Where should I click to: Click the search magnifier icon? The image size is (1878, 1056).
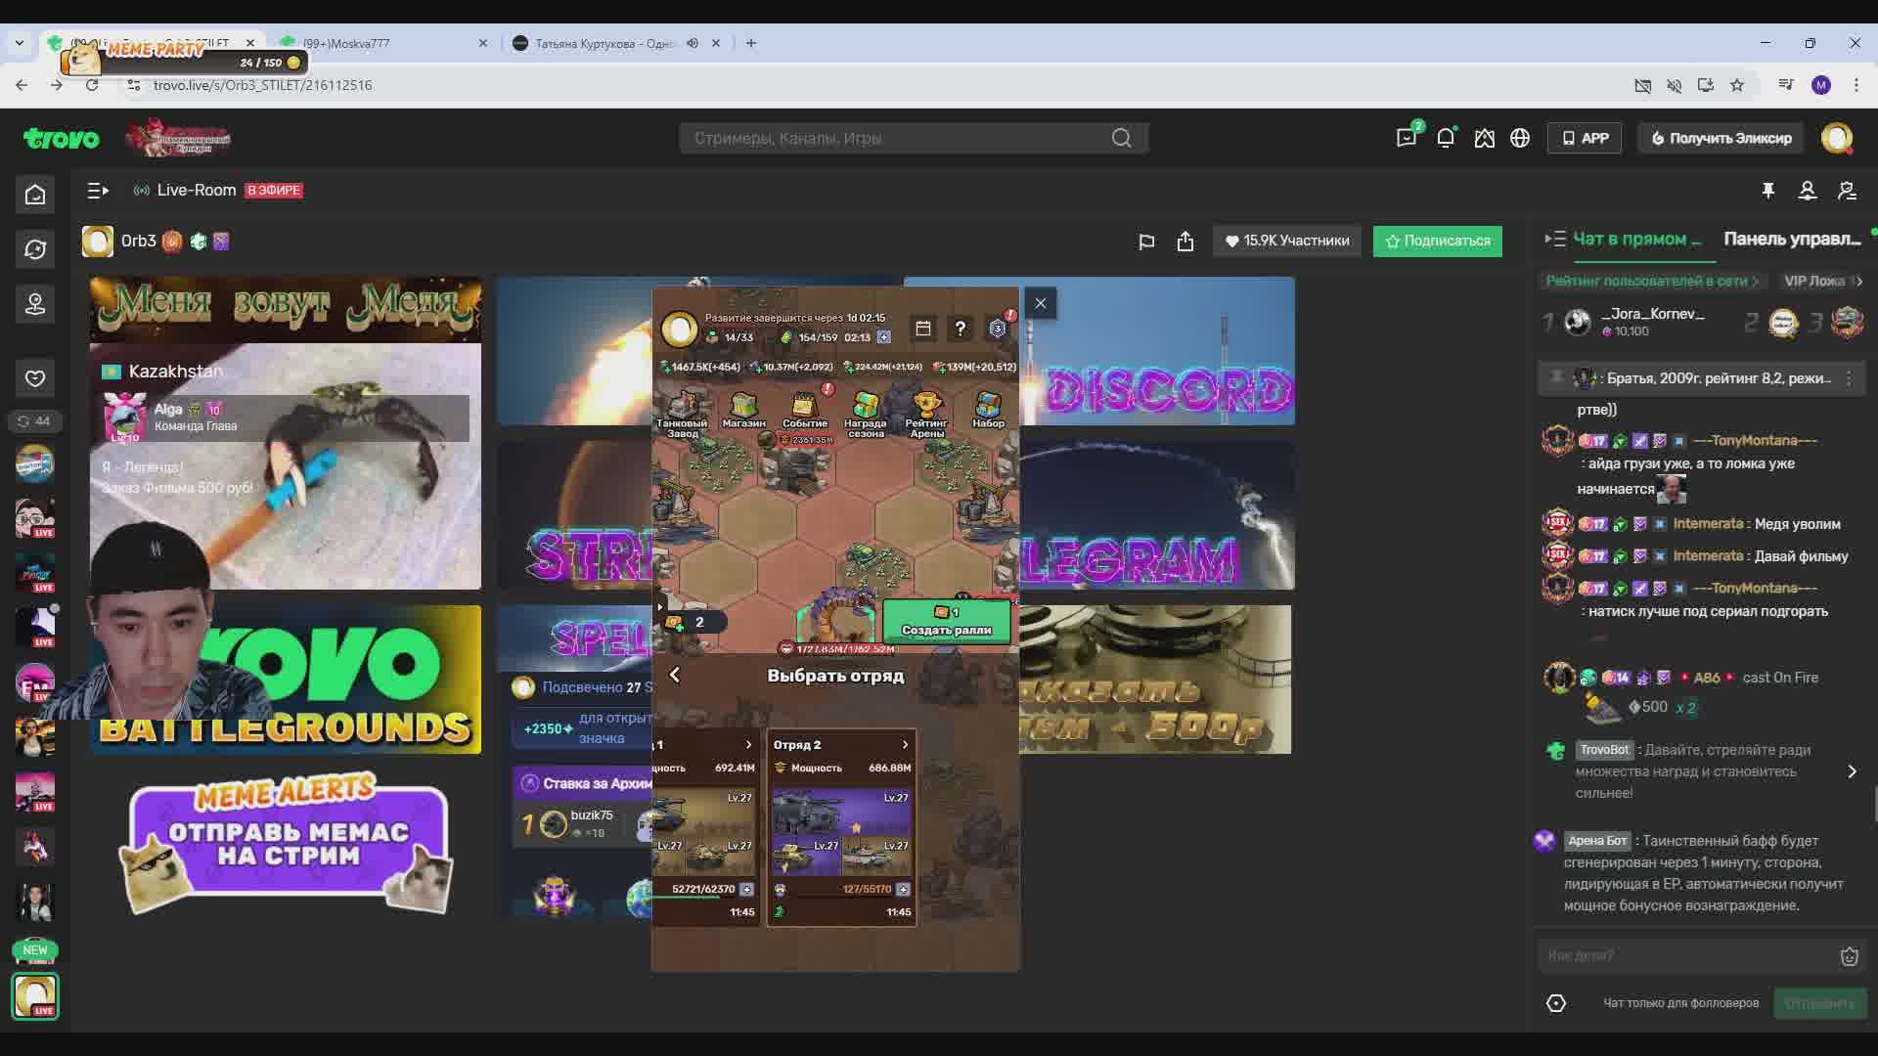tap(1122, 138)
